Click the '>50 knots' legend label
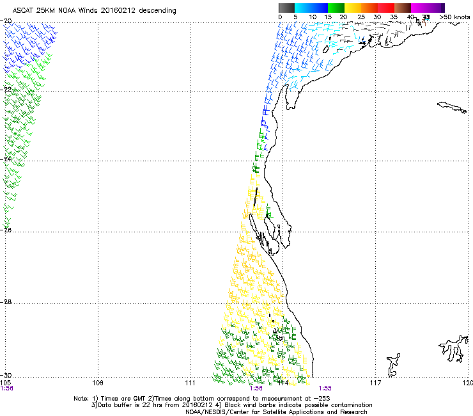 click(454, 17)
